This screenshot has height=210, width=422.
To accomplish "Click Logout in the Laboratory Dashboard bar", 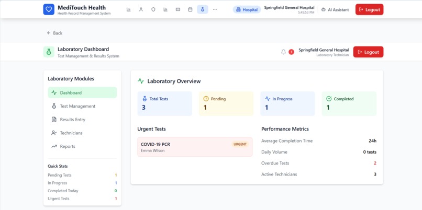I will (369, 52).
